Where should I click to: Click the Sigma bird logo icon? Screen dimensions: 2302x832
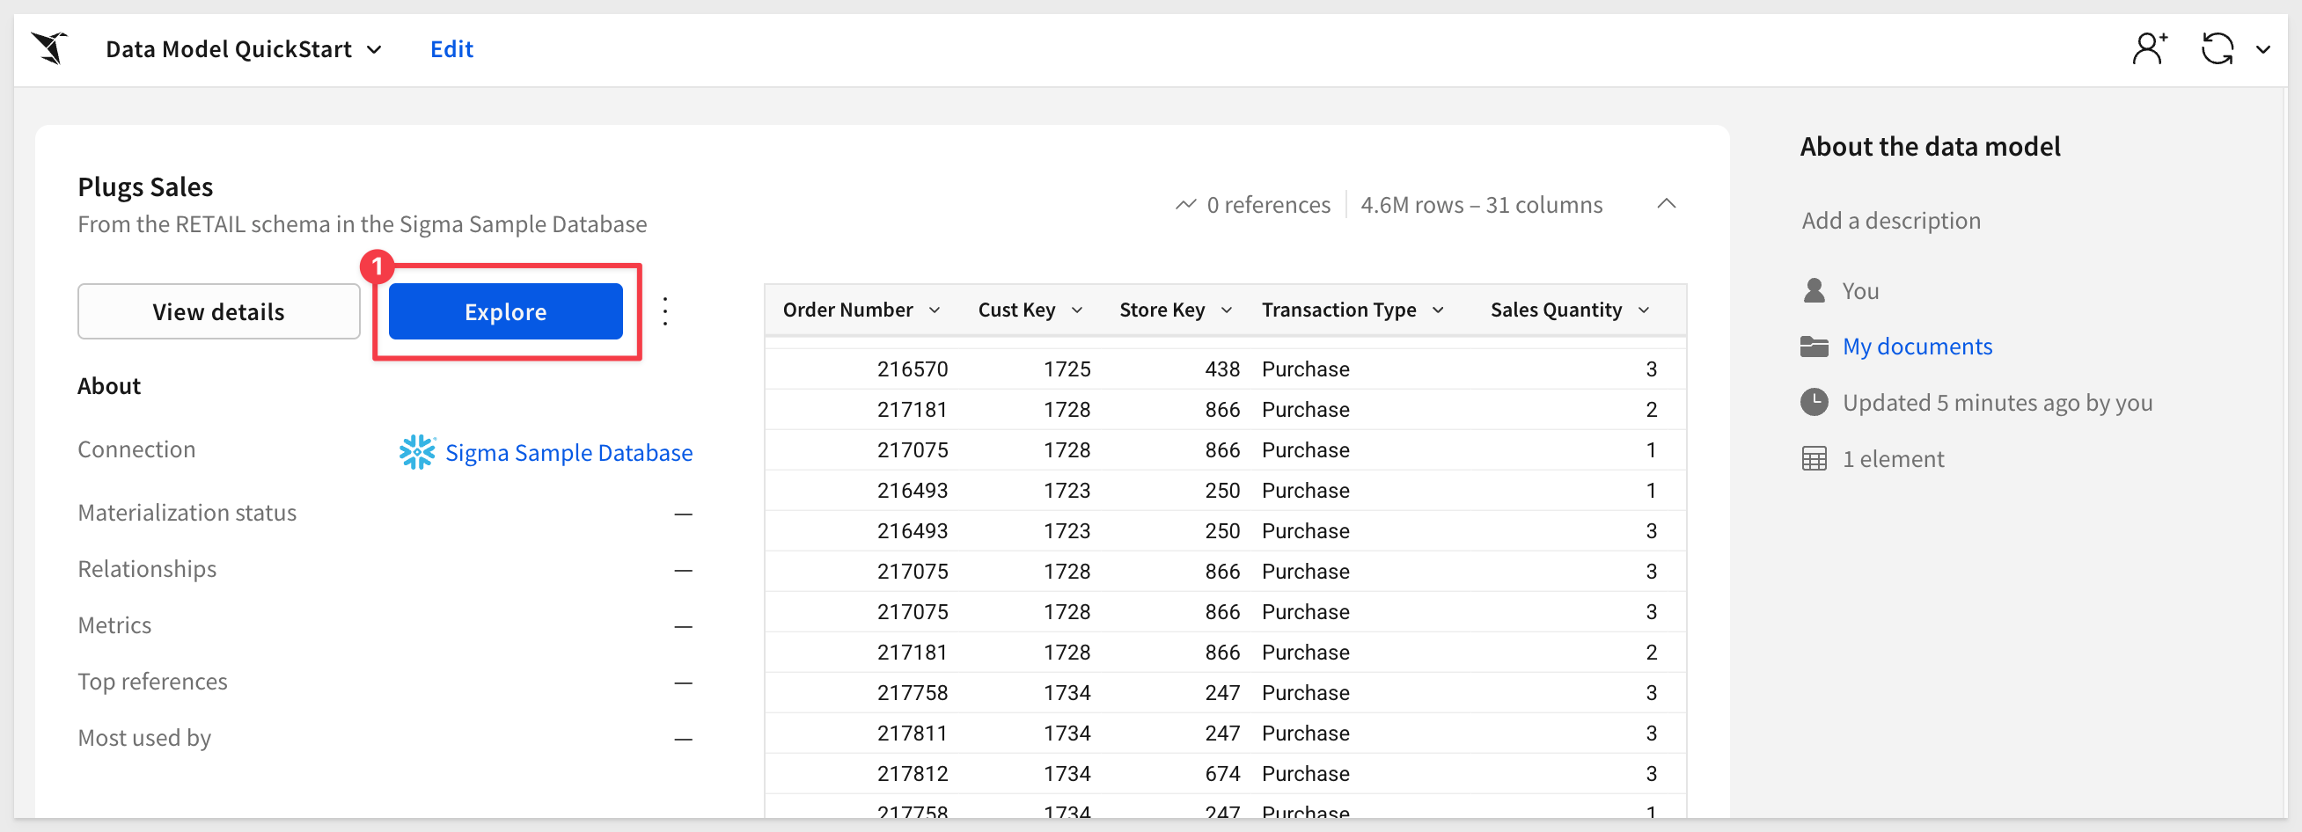click(51, 48)
